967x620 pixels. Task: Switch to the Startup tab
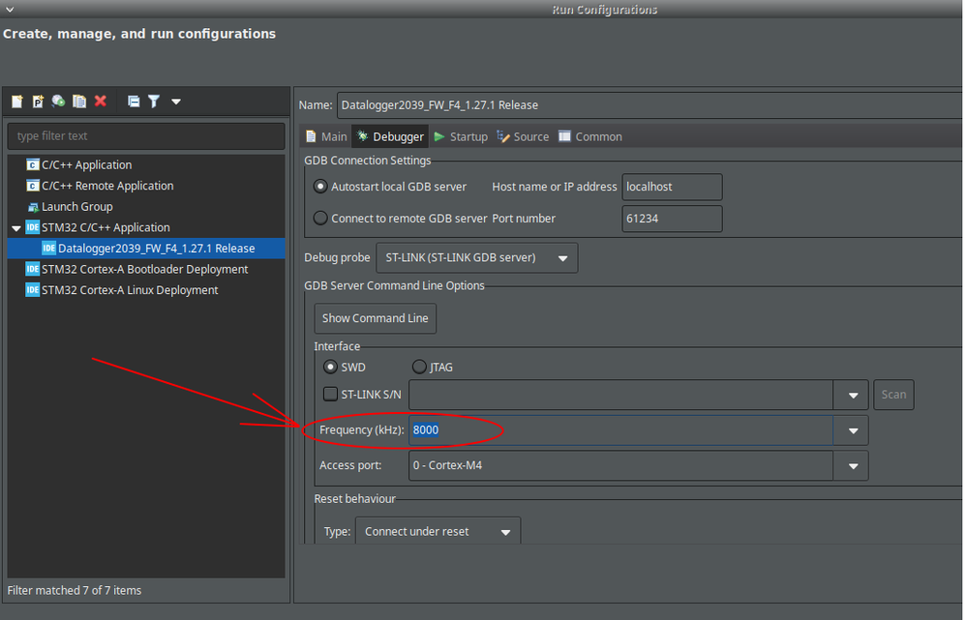461,136
